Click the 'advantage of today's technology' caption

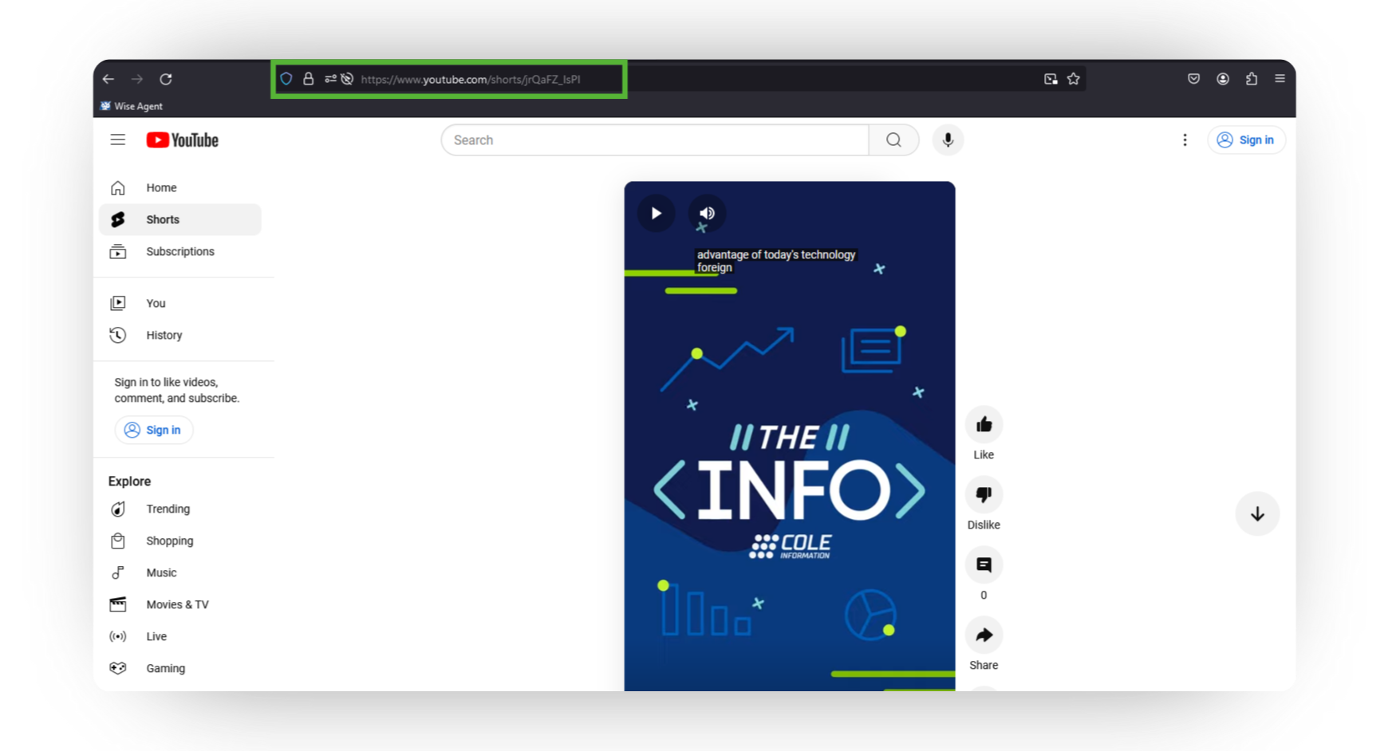click(776, 255)
